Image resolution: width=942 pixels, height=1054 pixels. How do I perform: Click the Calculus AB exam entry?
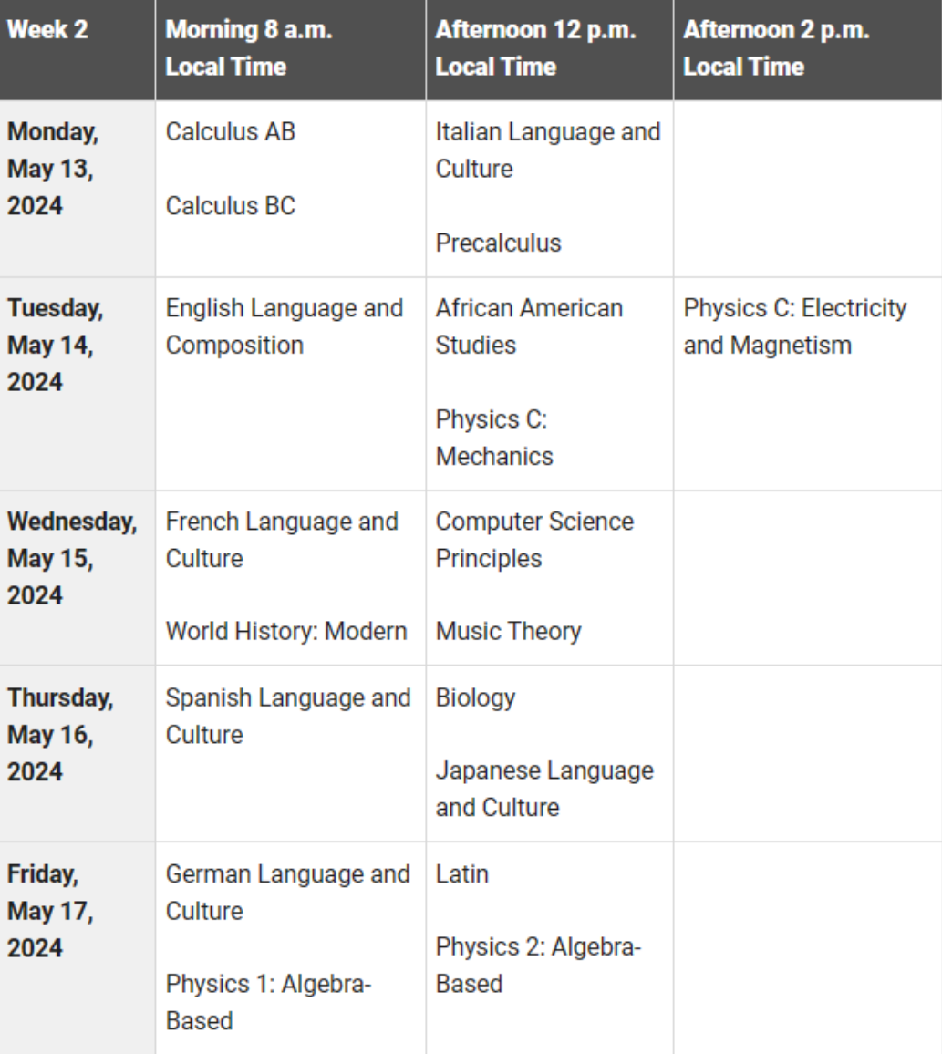tap(231, 132)
